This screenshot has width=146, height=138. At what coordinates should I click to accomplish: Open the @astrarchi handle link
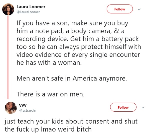click(27, 111)
